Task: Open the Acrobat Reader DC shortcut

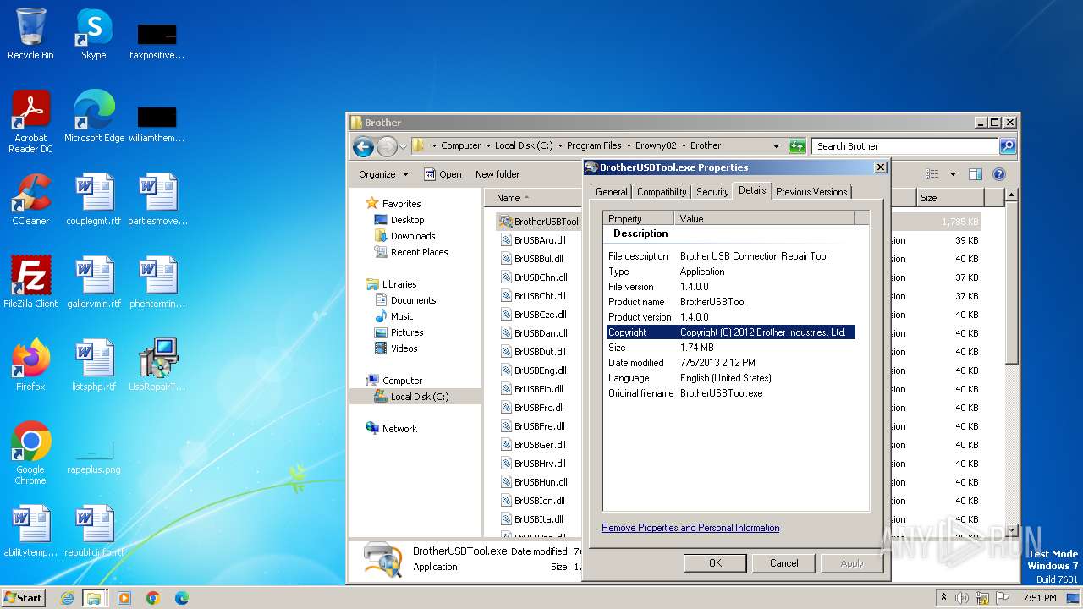Action: (x=30, y=122)
